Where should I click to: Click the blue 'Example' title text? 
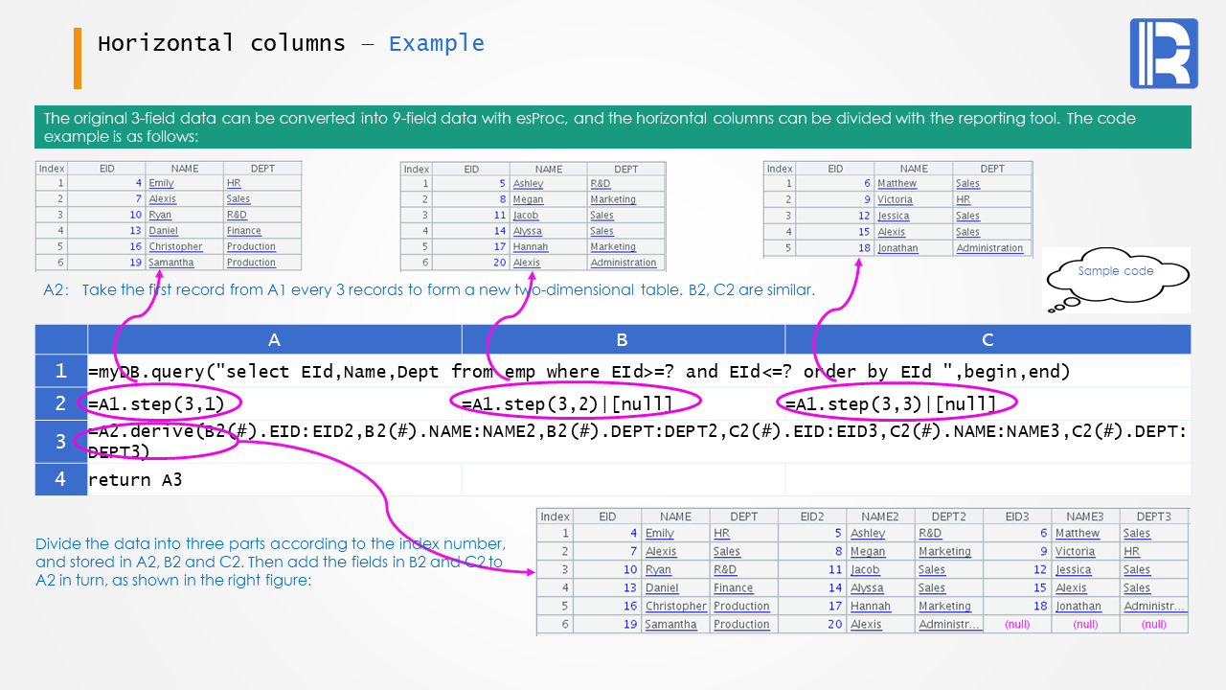(x=436, y=44)
